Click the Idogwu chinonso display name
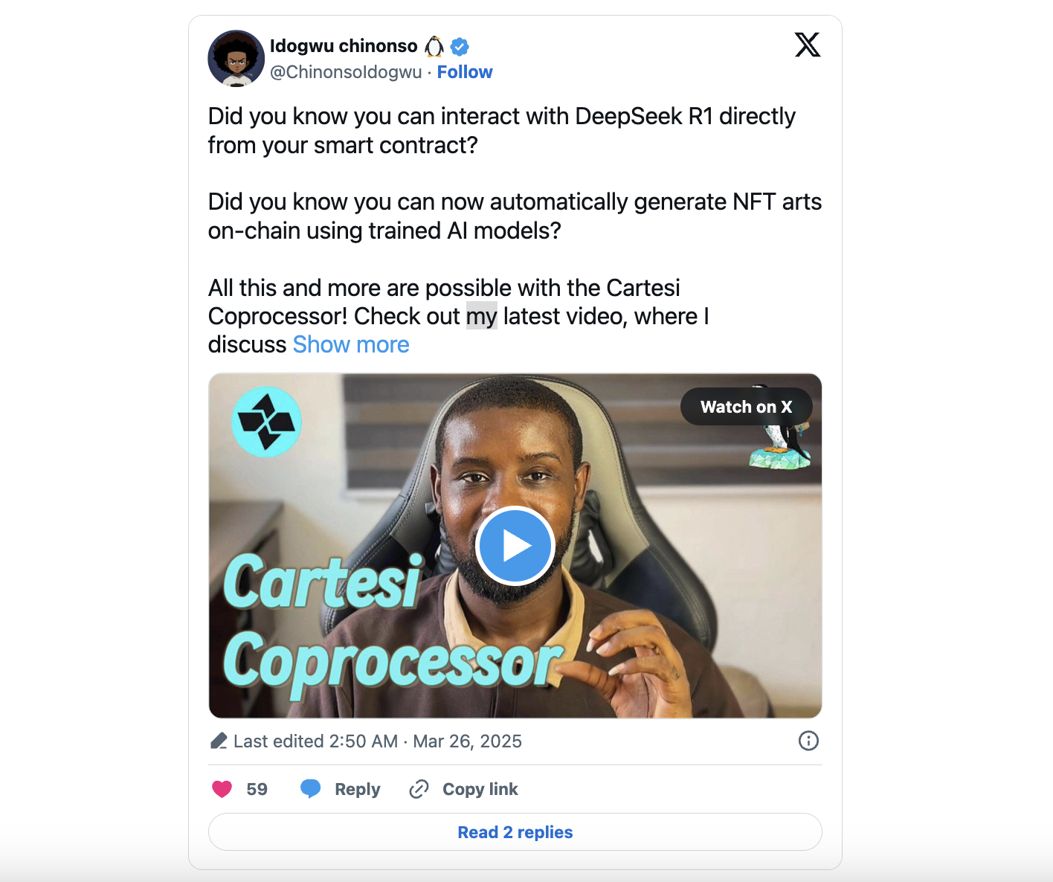1053x882 pixels. [x=344, y=46]
